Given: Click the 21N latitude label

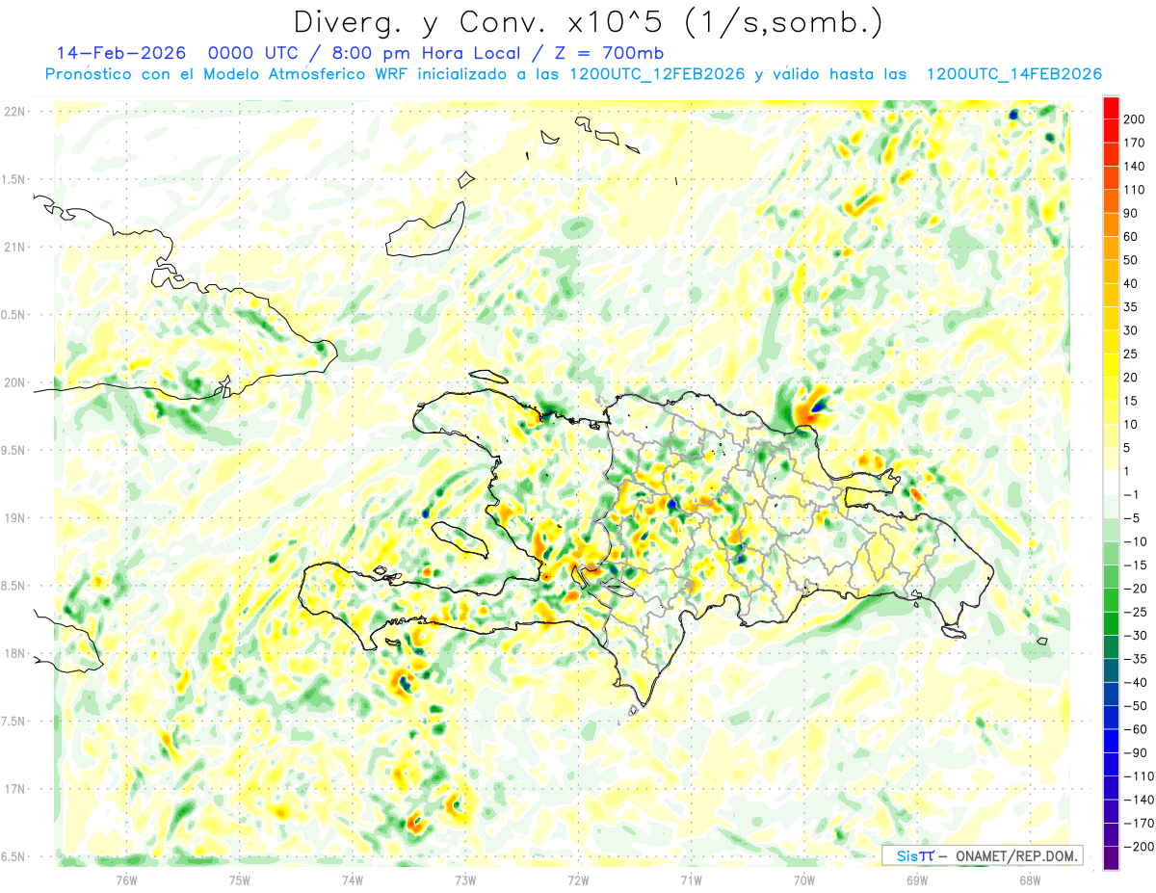Looking at the screenshot, I should [x=14, y=248].
